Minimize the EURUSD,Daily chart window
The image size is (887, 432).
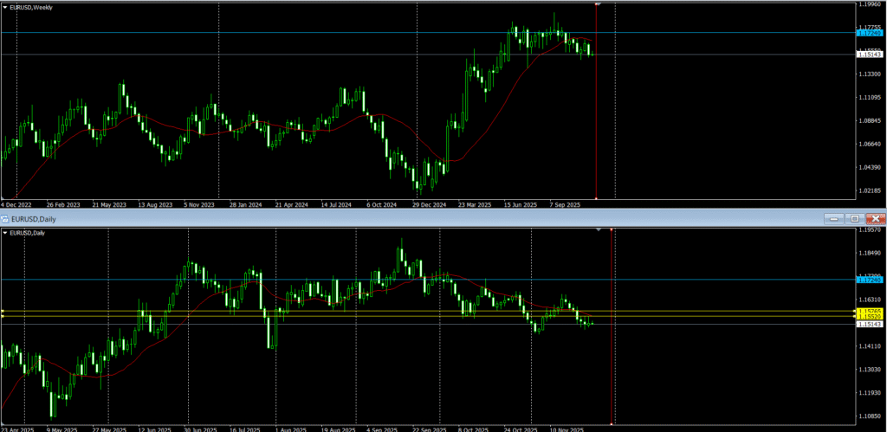[x=833, y=219]
